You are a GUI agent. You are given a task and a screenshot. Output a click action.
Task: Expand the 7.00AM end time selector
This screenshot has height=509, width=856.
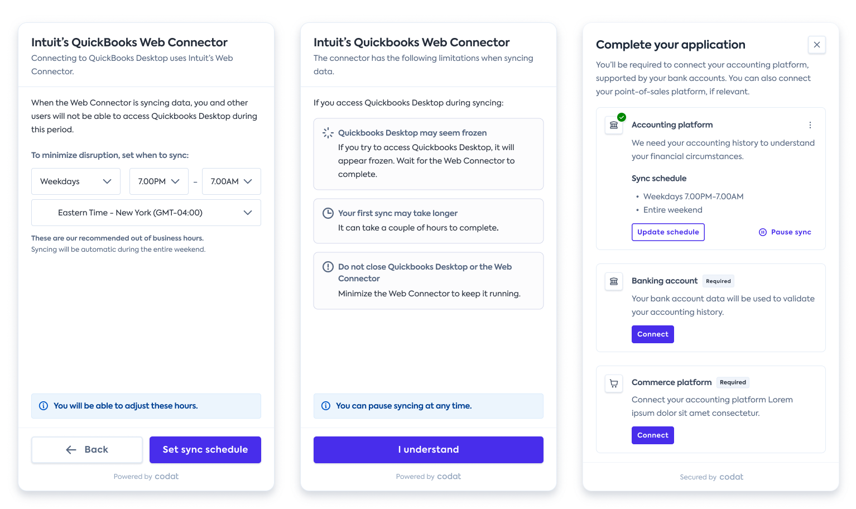(232, 181)
